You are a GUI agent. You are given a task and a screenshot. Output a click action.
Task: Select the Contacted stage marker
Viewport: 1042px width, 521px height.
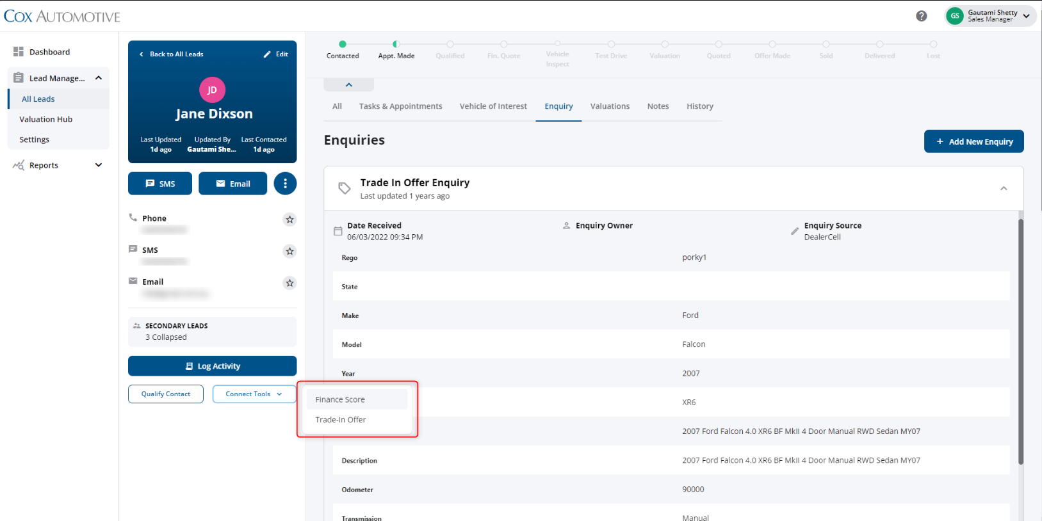[343, 44]
